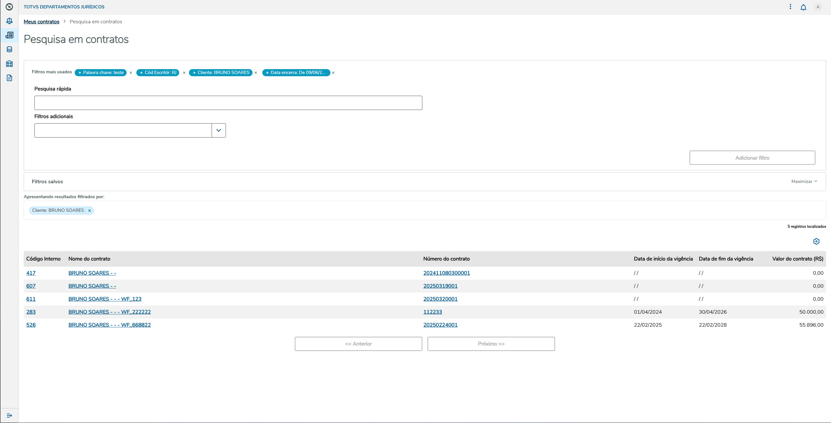This screenshot has width=831, height=423.
Task: Maximize the Filtros salvos section
Action: point(804,181)
